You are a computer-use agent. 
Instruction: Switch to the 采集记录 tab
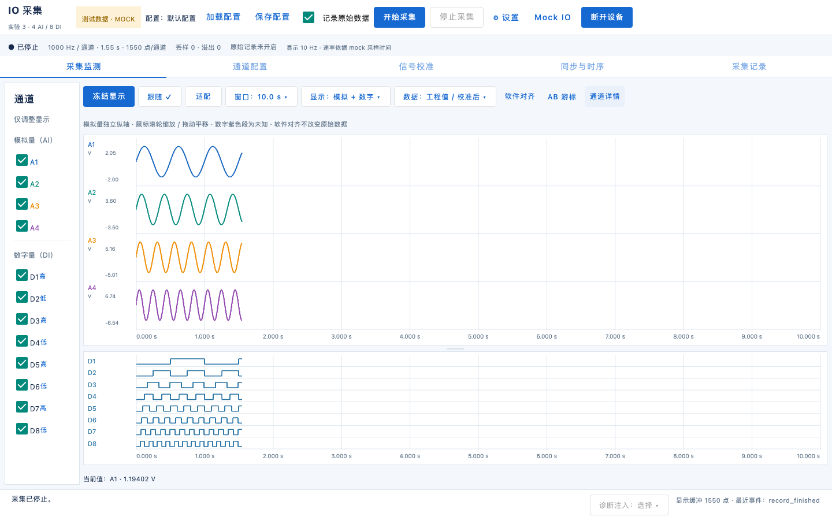tap(749, 66)
